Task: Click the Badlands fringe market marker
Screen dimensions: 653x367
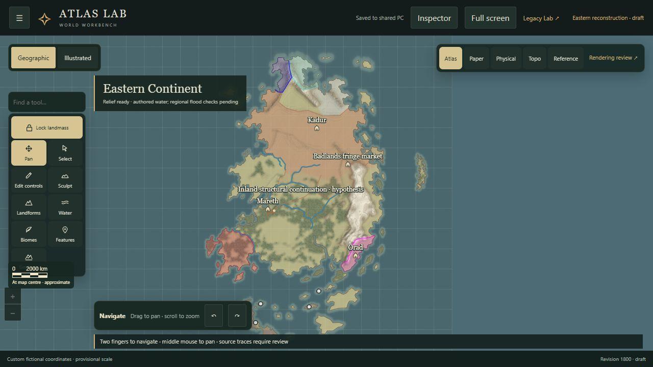Action: [348, 164]
